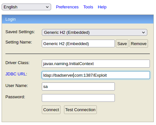Open the Preferences link
Image resolution: width=156 pixels, height=125 pixels.
tap(67, 7)
